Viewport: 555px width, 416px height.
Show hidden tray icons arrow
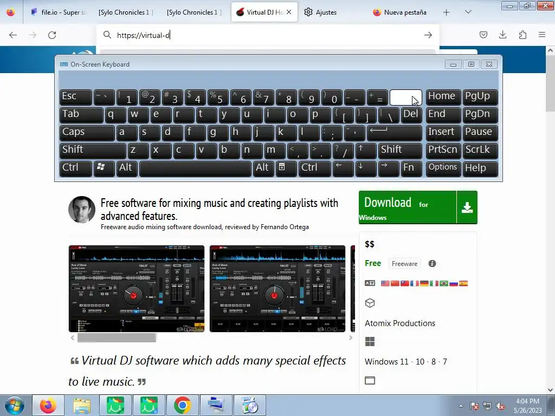tap(461, 406)
